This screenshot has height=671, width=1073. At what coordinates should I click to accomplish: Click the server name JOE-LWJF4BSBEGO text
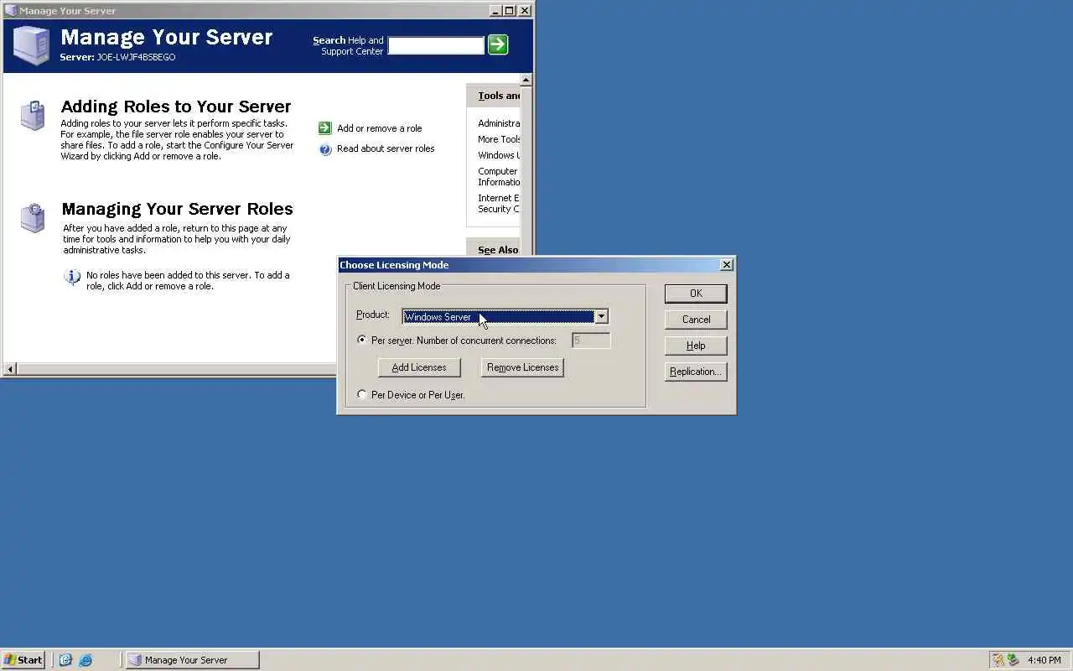(x=136, y=57)
